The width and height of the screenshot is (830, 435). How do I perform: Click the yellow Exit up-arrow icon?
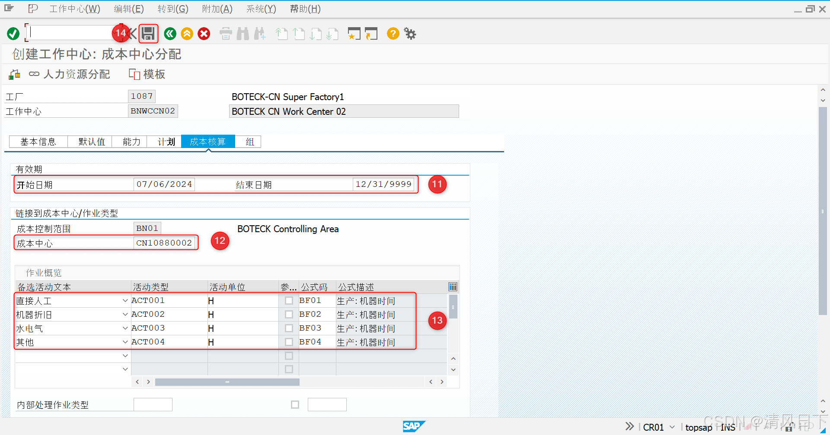[x=187, y=34]
